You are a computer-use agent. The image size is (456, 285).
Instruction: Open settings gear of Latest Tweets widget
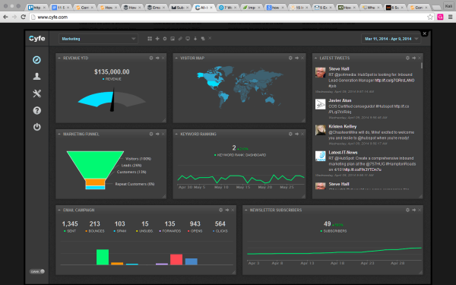click(x=407, y=59)
